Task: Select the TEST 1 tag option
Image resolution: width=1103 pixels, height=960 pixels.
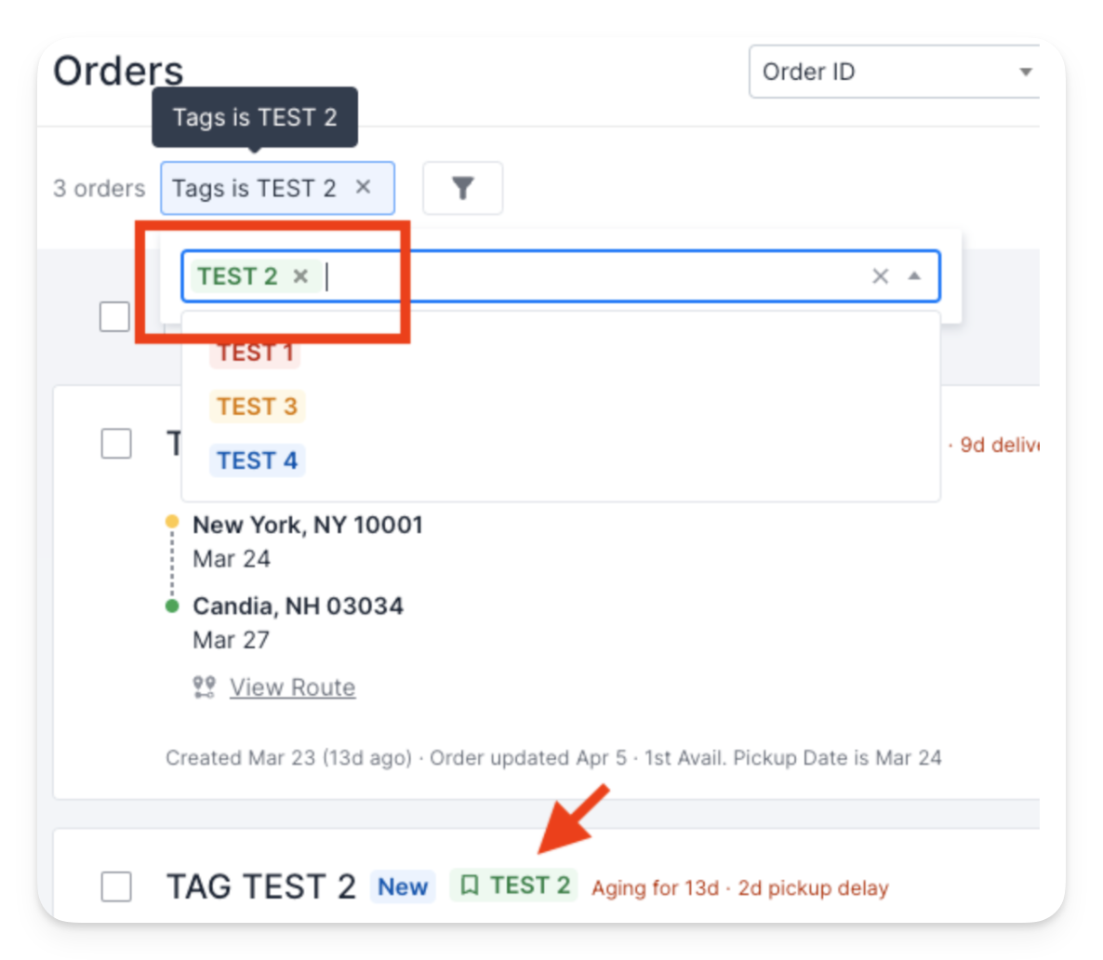Action: click(255, 352)
